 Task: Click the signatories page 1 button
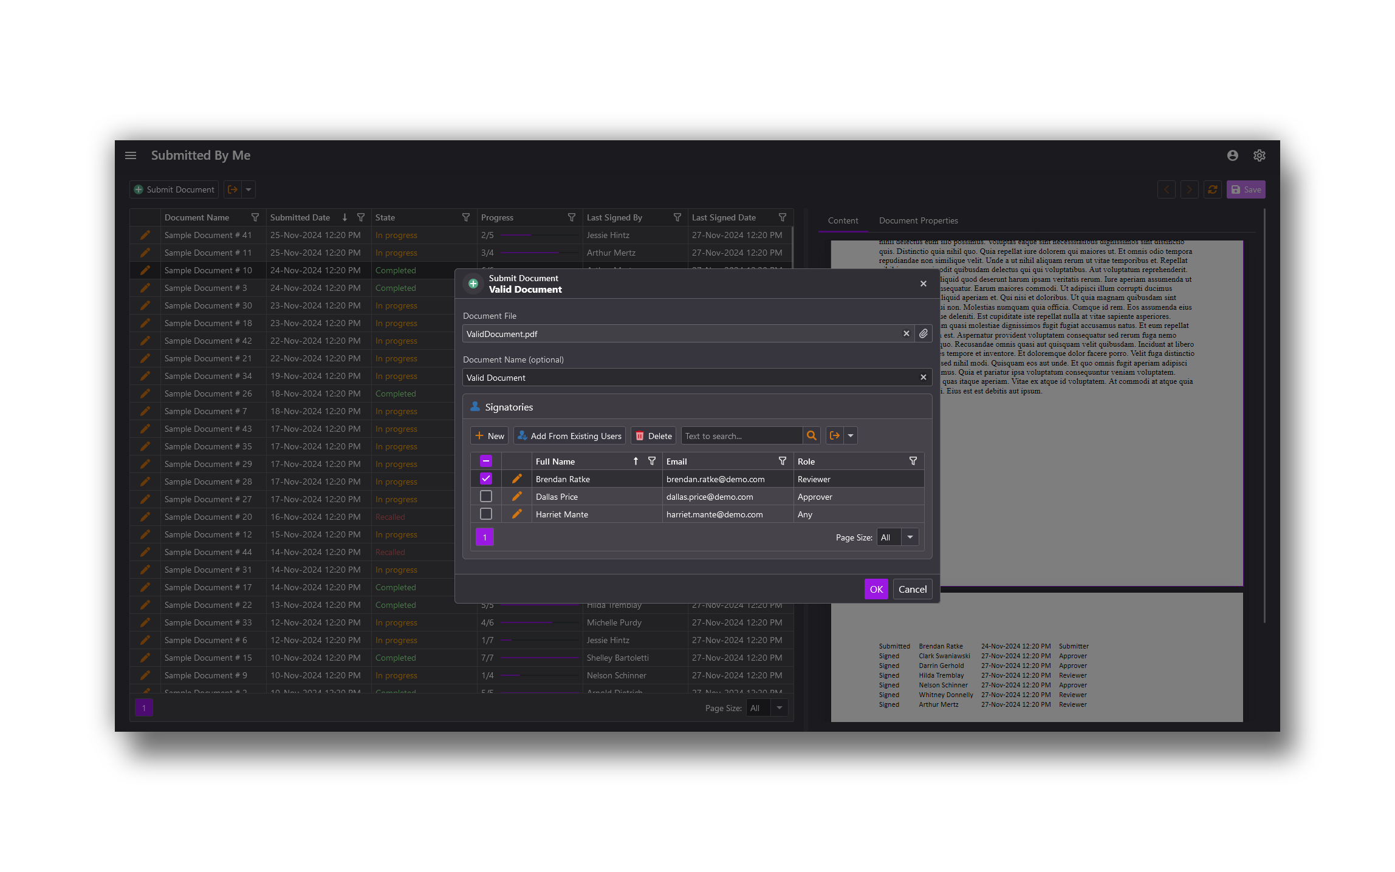484,537
